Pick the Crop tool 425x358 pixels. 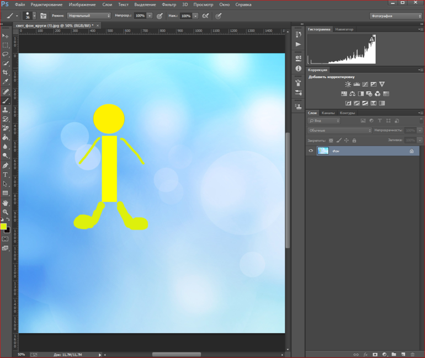tap(6, 73)
